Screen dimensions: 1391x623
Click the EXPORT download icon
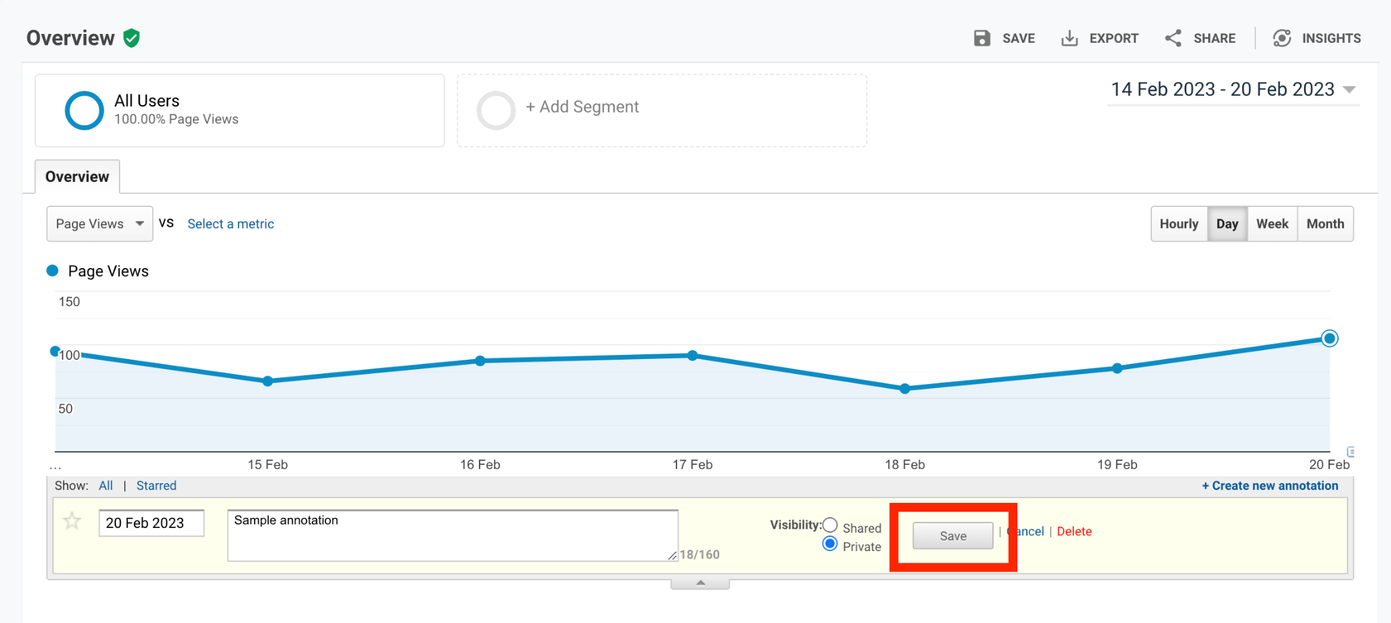pyautogui.click(x=1070, y=38)
